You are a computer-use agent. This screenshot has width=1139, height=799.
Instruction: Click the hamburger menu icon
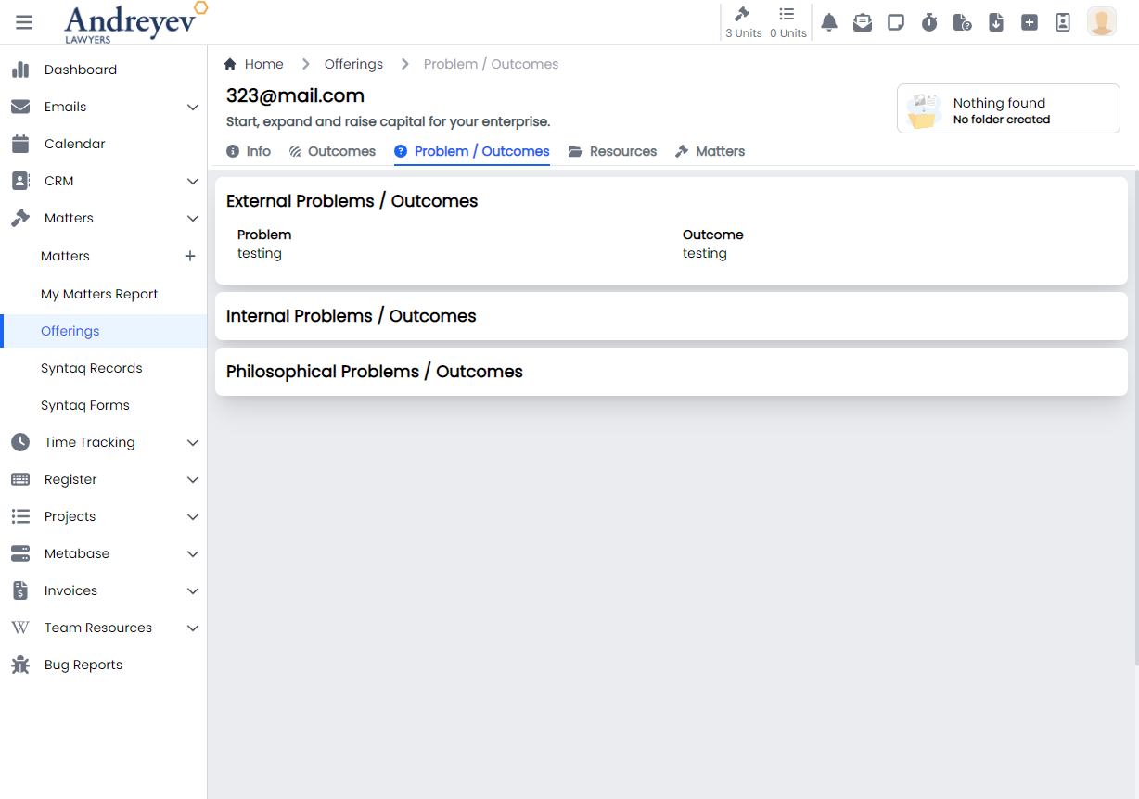coord(24,22)
